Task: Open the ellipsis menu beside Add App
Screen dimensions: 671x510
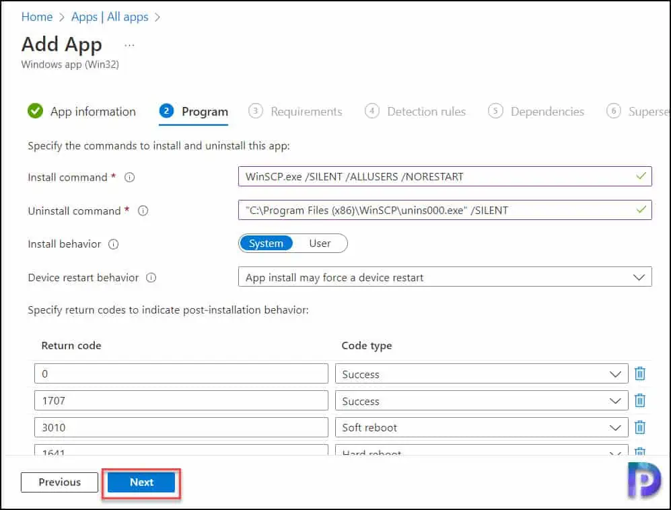Action: (129, 45)
